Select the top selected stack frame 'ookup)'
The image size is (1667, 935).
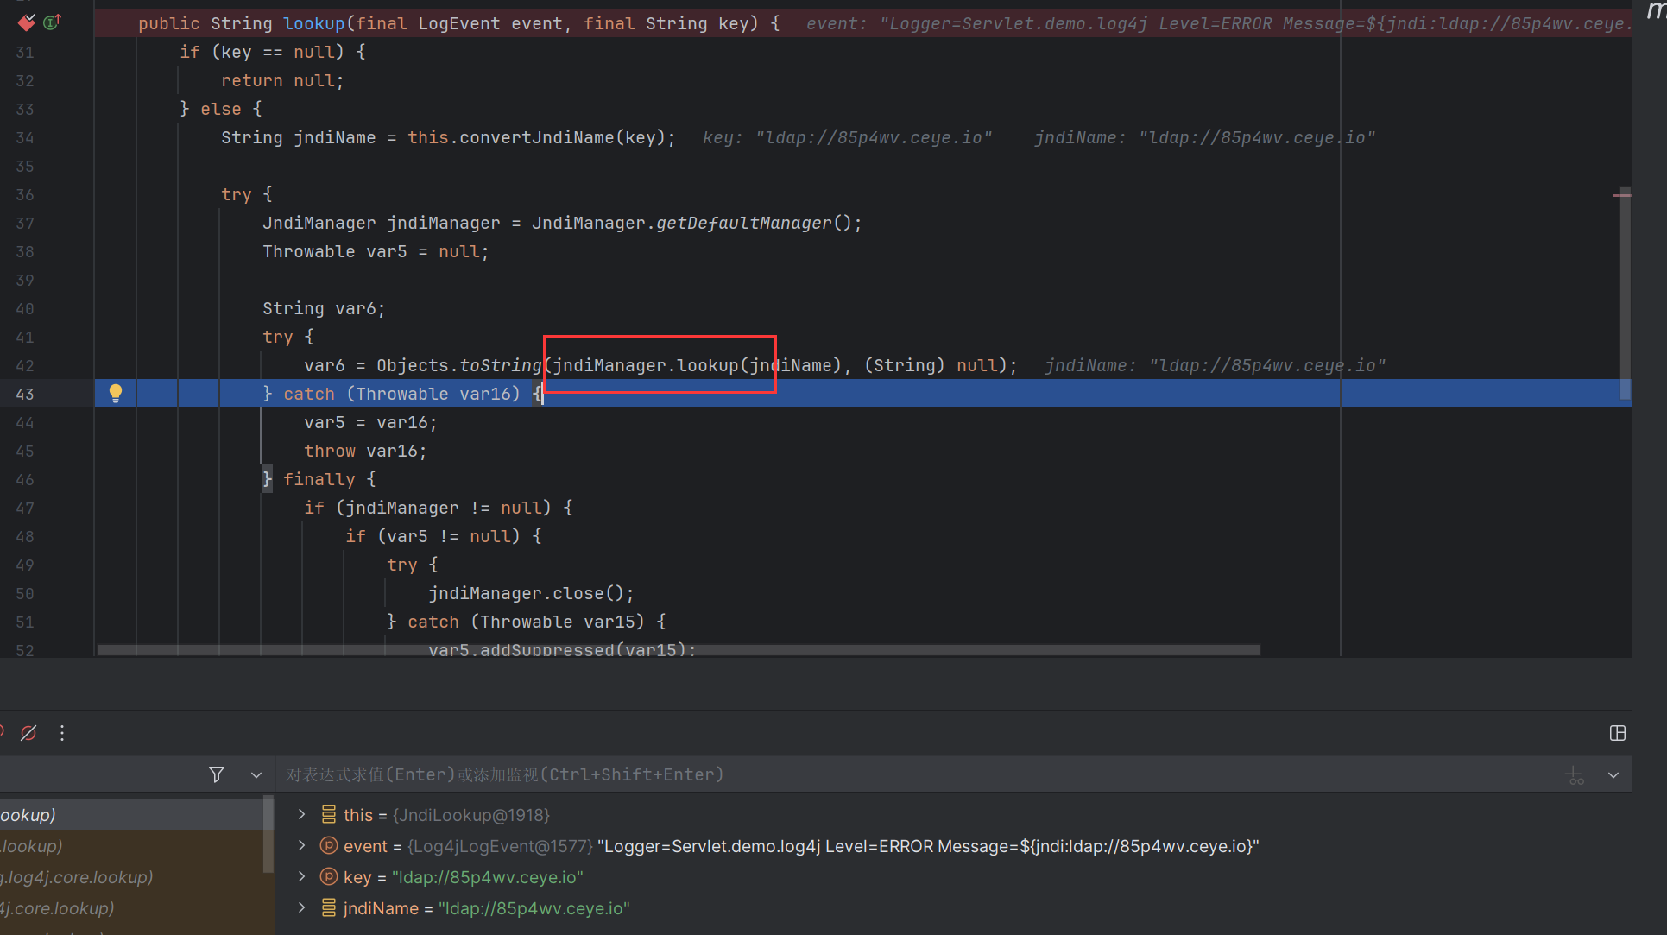point(131,814)
